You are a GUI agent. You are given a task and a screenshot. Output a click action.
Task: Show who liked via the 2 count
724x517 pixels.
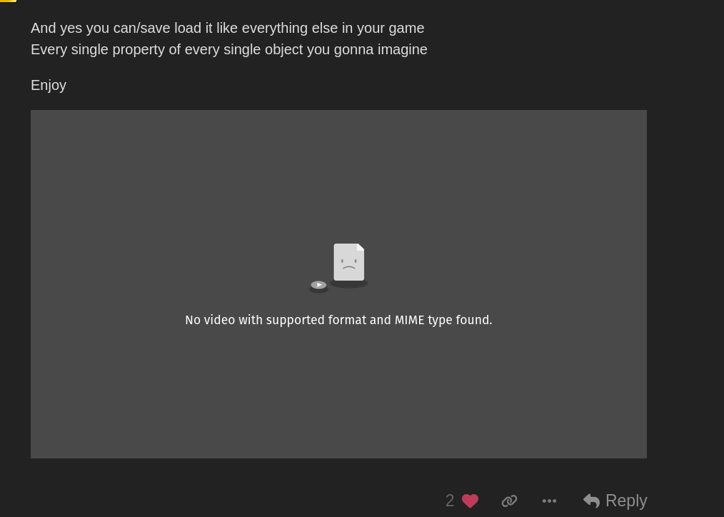pos(450,501)
